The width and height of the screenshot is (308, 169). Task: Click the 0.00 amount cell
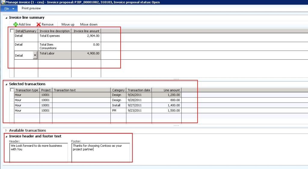click(x=86, y=46)
